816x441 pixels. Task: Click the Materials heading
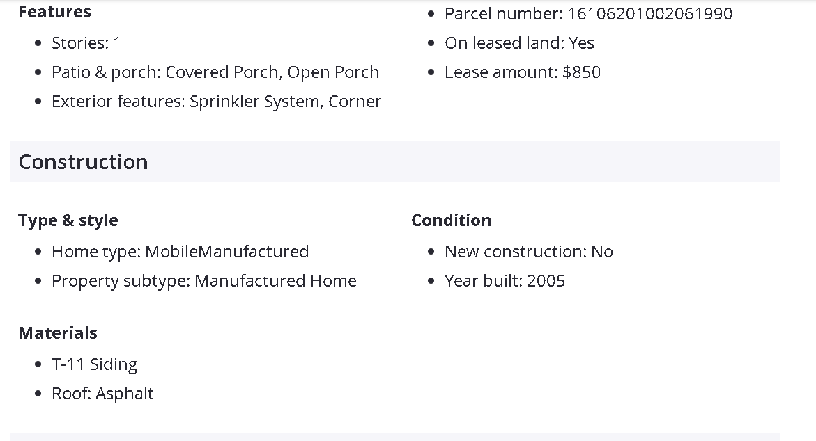[x=58, y=333]
